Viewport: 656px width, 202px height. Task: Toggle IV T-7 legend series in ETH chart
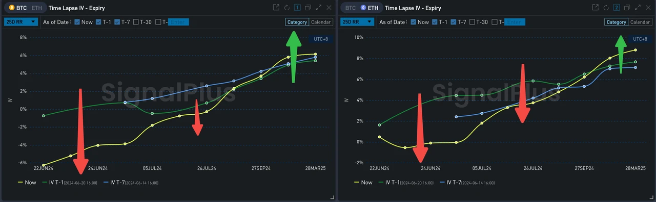pos(467,182)
